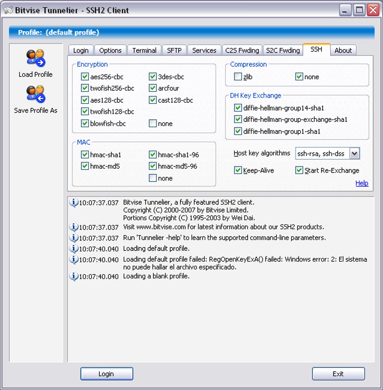The width and height of the screenshot is (383, 390).
Task: Toggle twofish256-cbc encryption checkbox
Action: point(85,88)
